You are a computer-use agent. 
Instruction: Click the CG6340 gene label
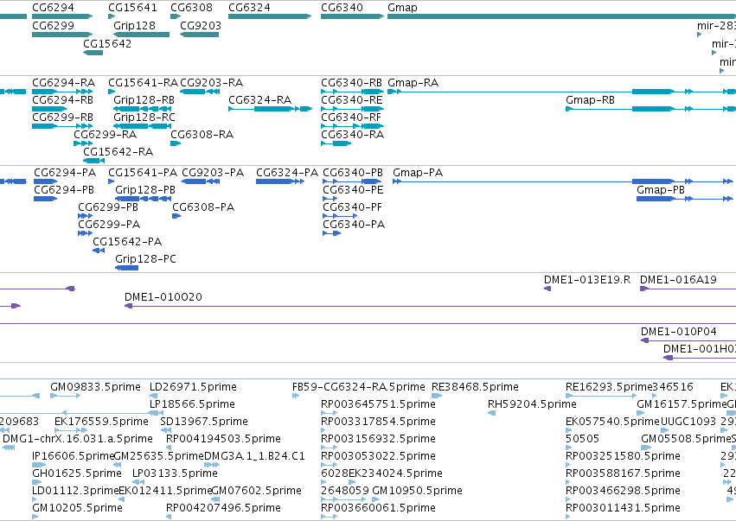[342, 8]
